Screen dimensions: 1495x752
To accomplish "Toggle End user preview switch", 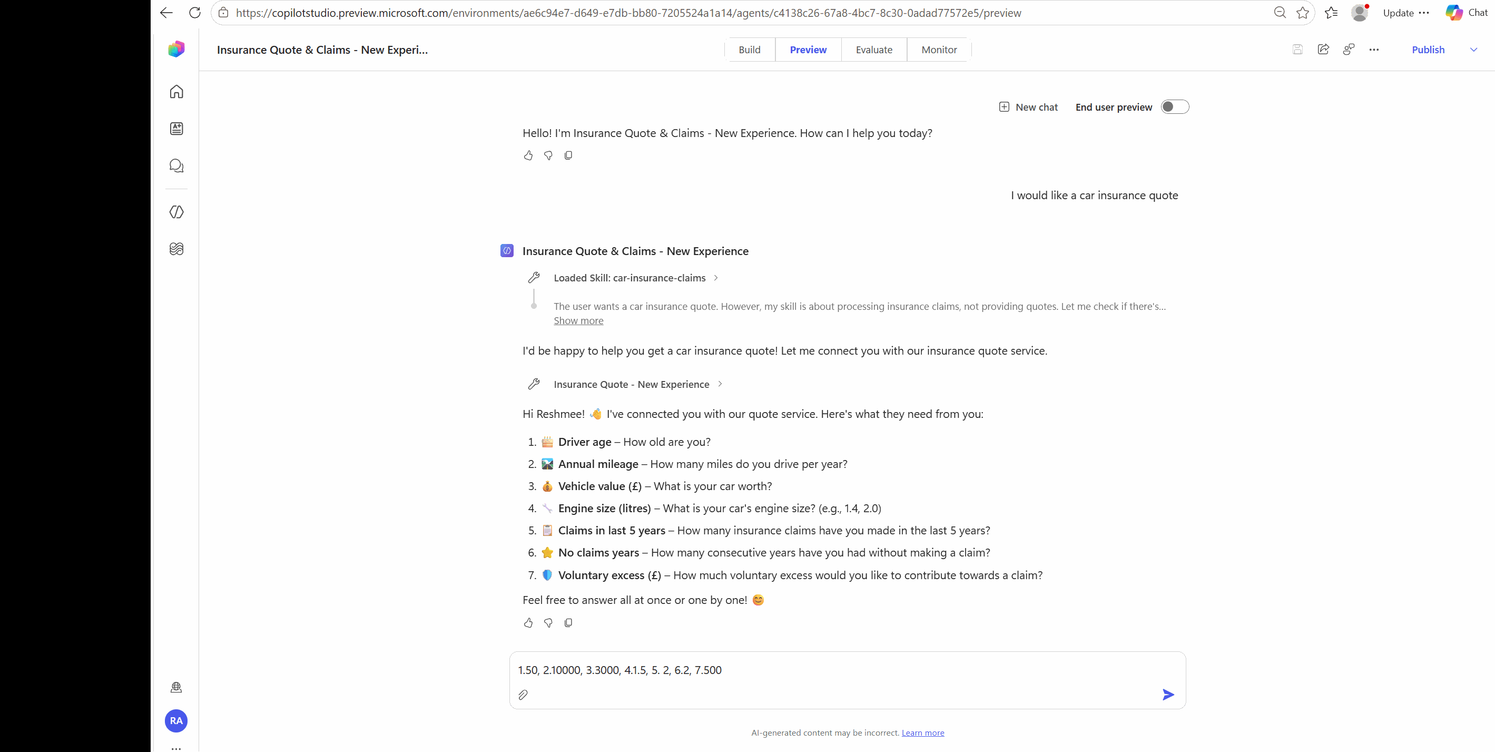I will pos(1175,107).
